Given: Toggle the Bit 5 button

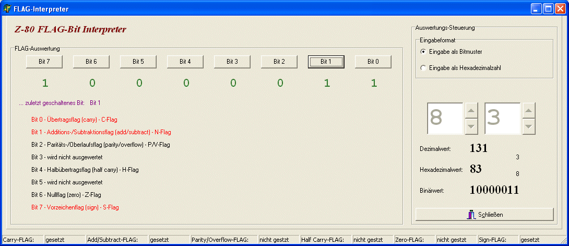Looking at the screenshot, I should [138, 62].
